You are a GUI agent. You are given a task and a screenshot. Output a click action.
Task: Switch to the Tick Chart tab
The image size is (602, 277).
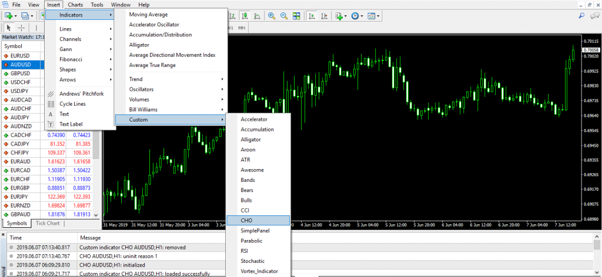click(x=48, y=224)
